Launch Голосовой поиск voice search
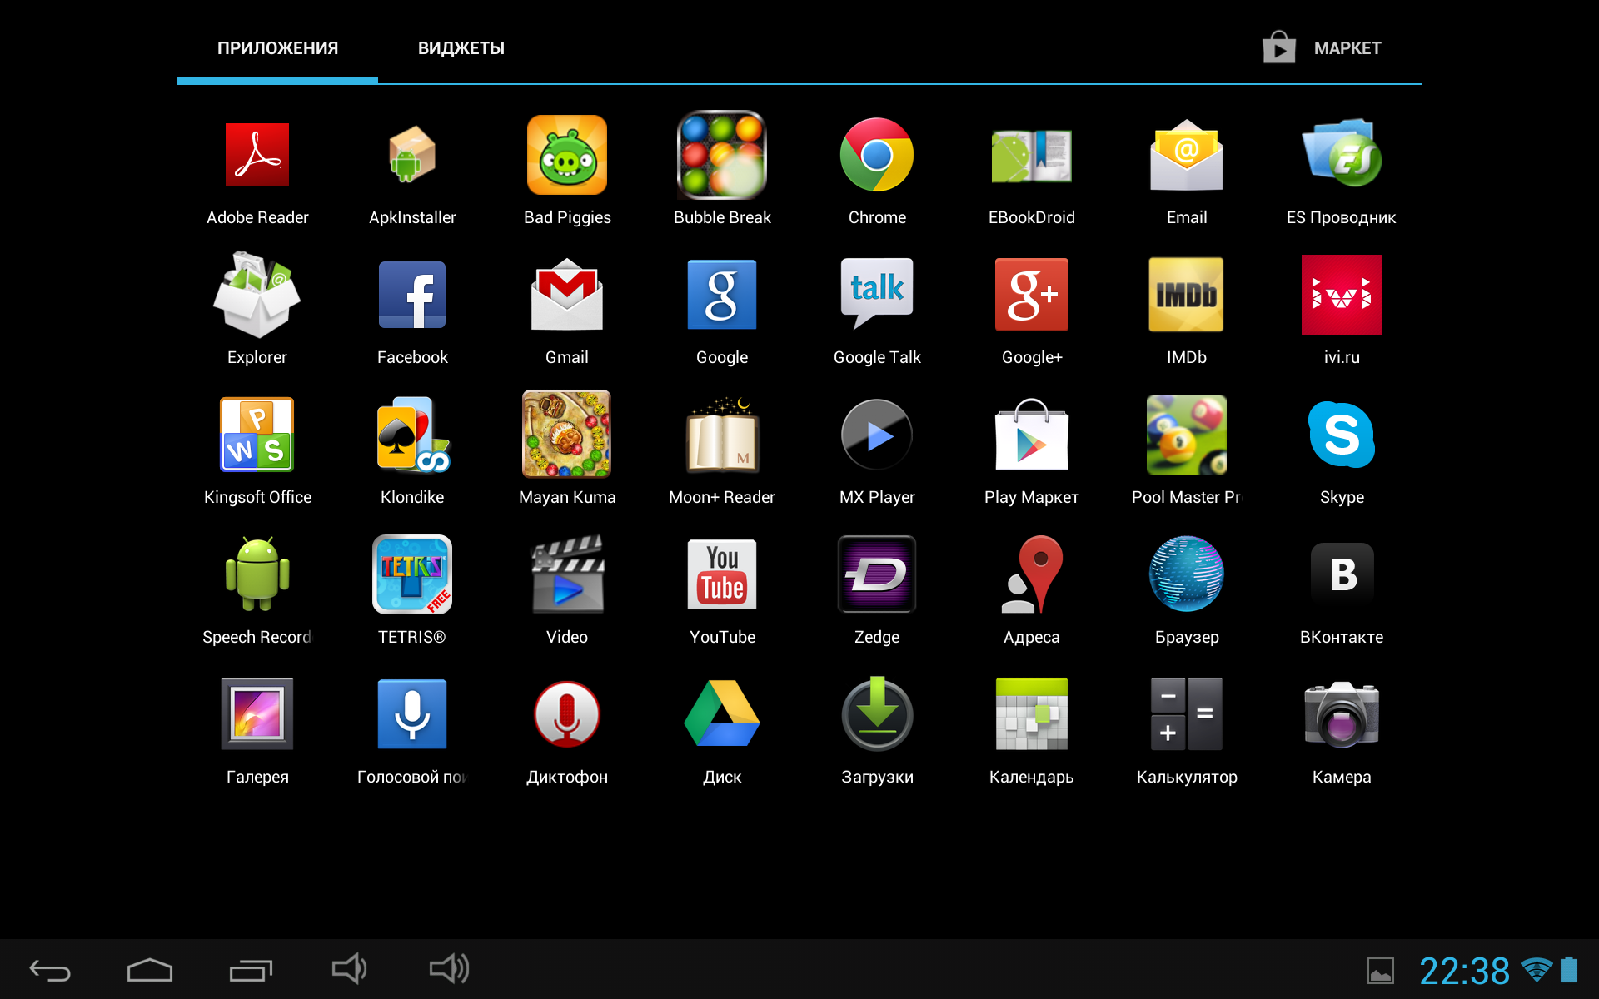Image resolution: width=1599 pixels, height=999 pixels. click(x=412, y=714)
